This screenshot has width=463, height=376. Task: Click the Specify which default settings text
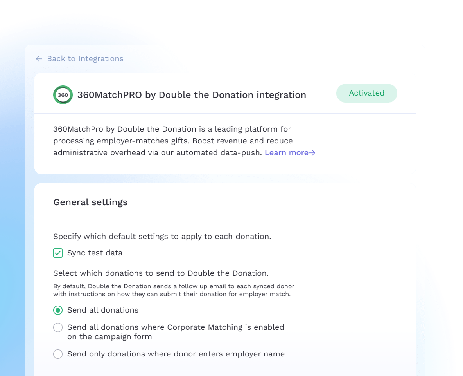click(162, 236)
